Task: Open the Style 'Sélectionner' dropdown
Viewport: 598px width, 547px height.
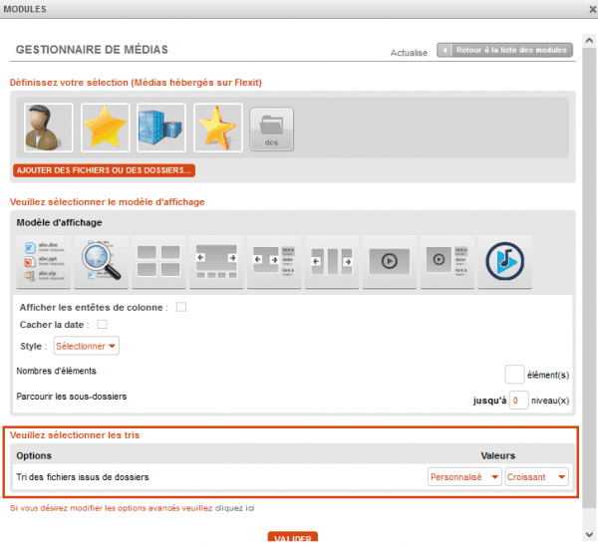Action: pyautogui.click(x=86, y=347)
